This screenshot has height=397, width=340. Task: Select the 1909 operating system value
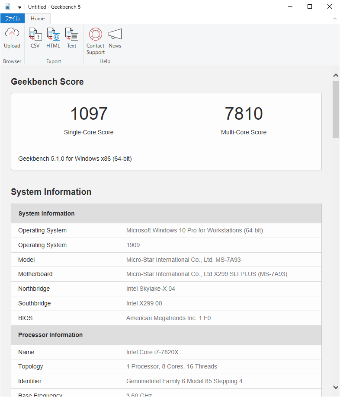133,245
